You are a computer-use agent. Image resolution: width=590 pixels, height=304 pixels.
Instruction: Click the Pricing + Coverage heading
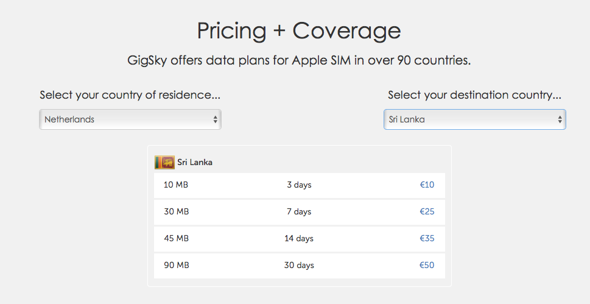click(x=299, y=30)
